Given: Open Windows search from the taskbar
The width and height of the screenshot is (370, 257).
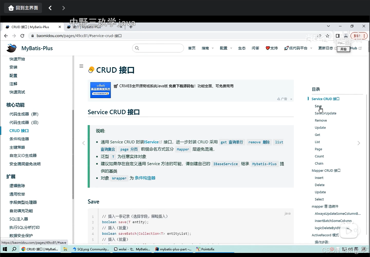Looking at the screenshot, I should click(14, 249).
